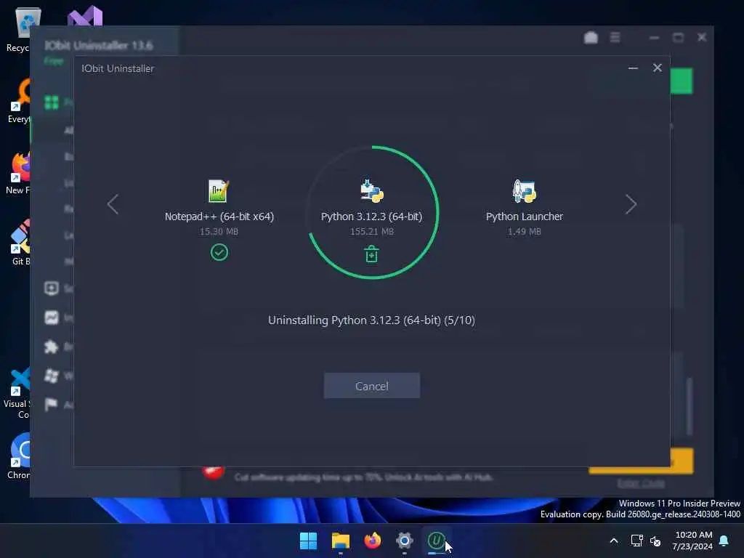Screen dimensions: 744x558
Task: Select Git Bash desktop shortcut
Action: [19, 243]
